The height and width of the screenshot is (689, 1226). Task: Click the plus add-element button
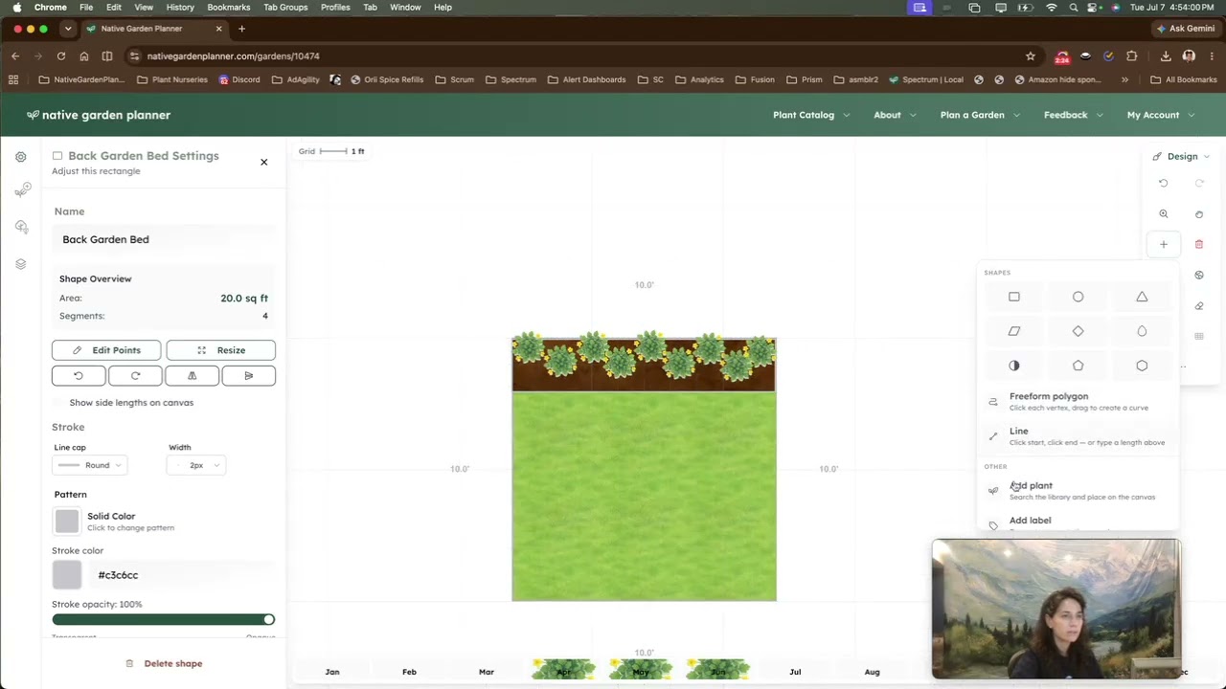1164,245
